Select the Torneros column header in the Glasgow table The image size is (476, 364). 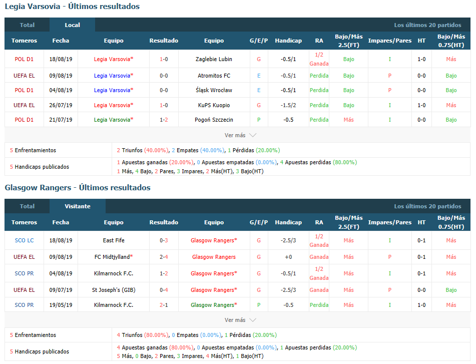click(24, 222)
